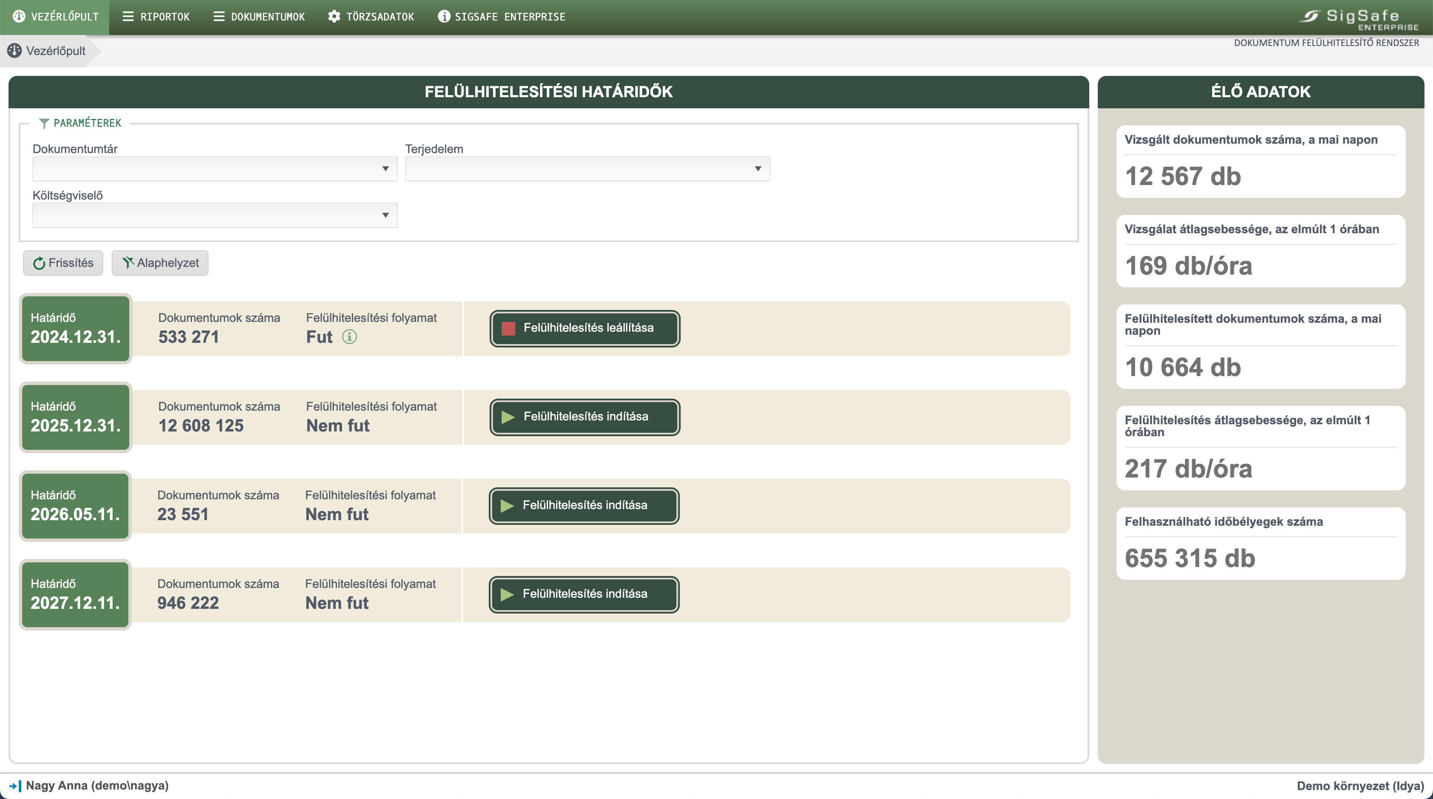
Task: Click the info icon next to Fut status
Action: point(349,336)
